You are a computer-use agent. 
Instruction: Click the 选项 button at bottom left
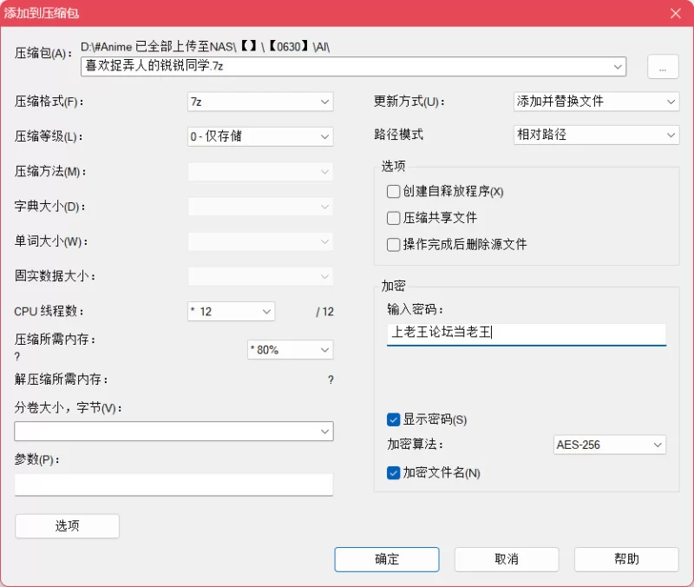pos(67,526)
